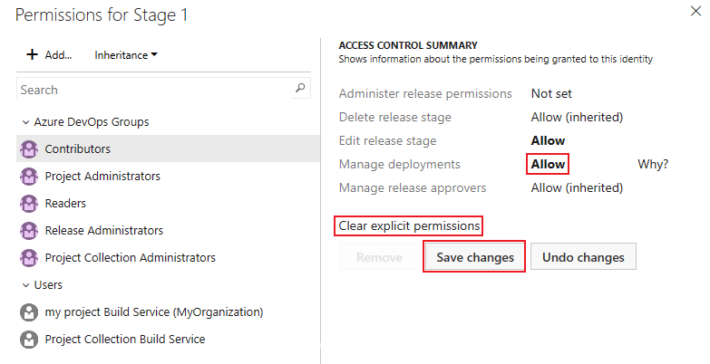Change the Edit release stage permission value

[x=548, y=140]
